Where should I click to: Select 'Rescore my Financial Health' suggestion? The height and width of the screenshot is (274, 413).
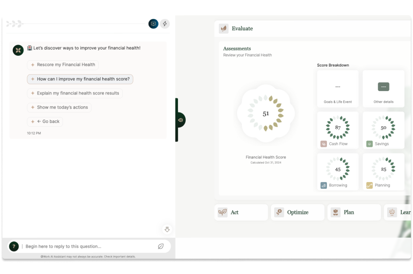(63, 65)
